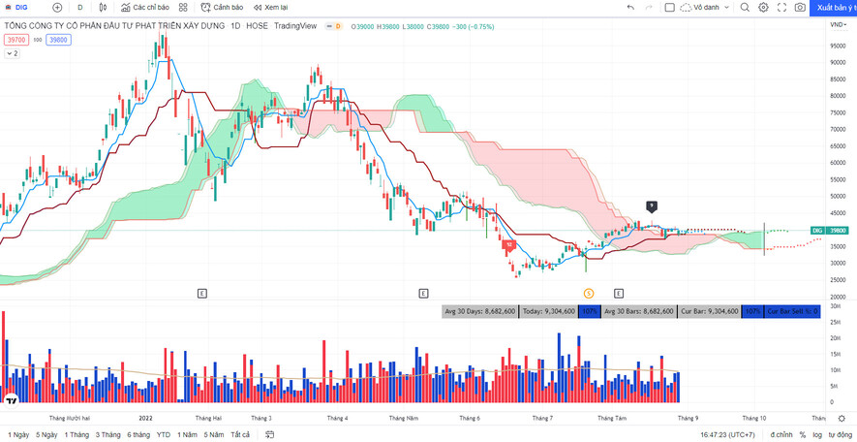Open the candlestick chart style menu
857x442 pixels.
pos(103,7)
